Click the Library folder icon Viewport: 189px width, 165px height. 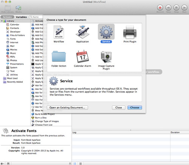[5, 21]
